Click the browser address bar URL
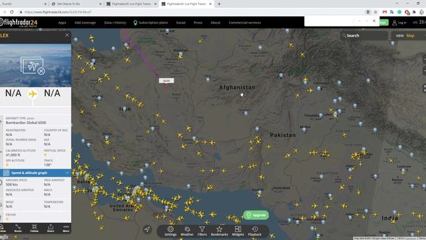This screenshot has width=426, height=240. 58,12
